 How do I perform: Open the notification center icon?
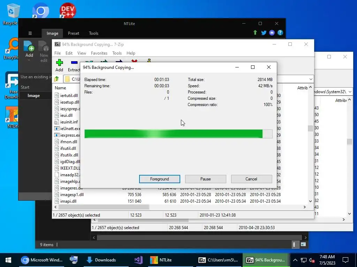pos(345,260)
